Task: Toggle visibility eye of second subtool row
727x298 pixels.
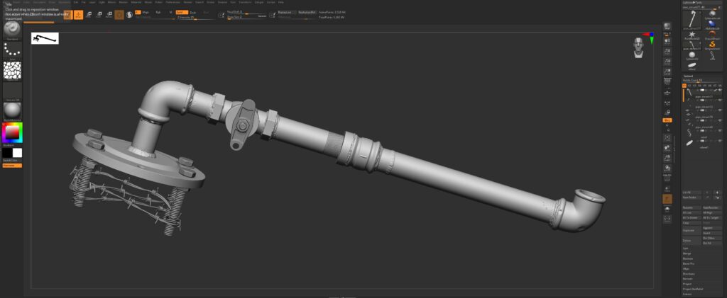Action: click(720, 100)
